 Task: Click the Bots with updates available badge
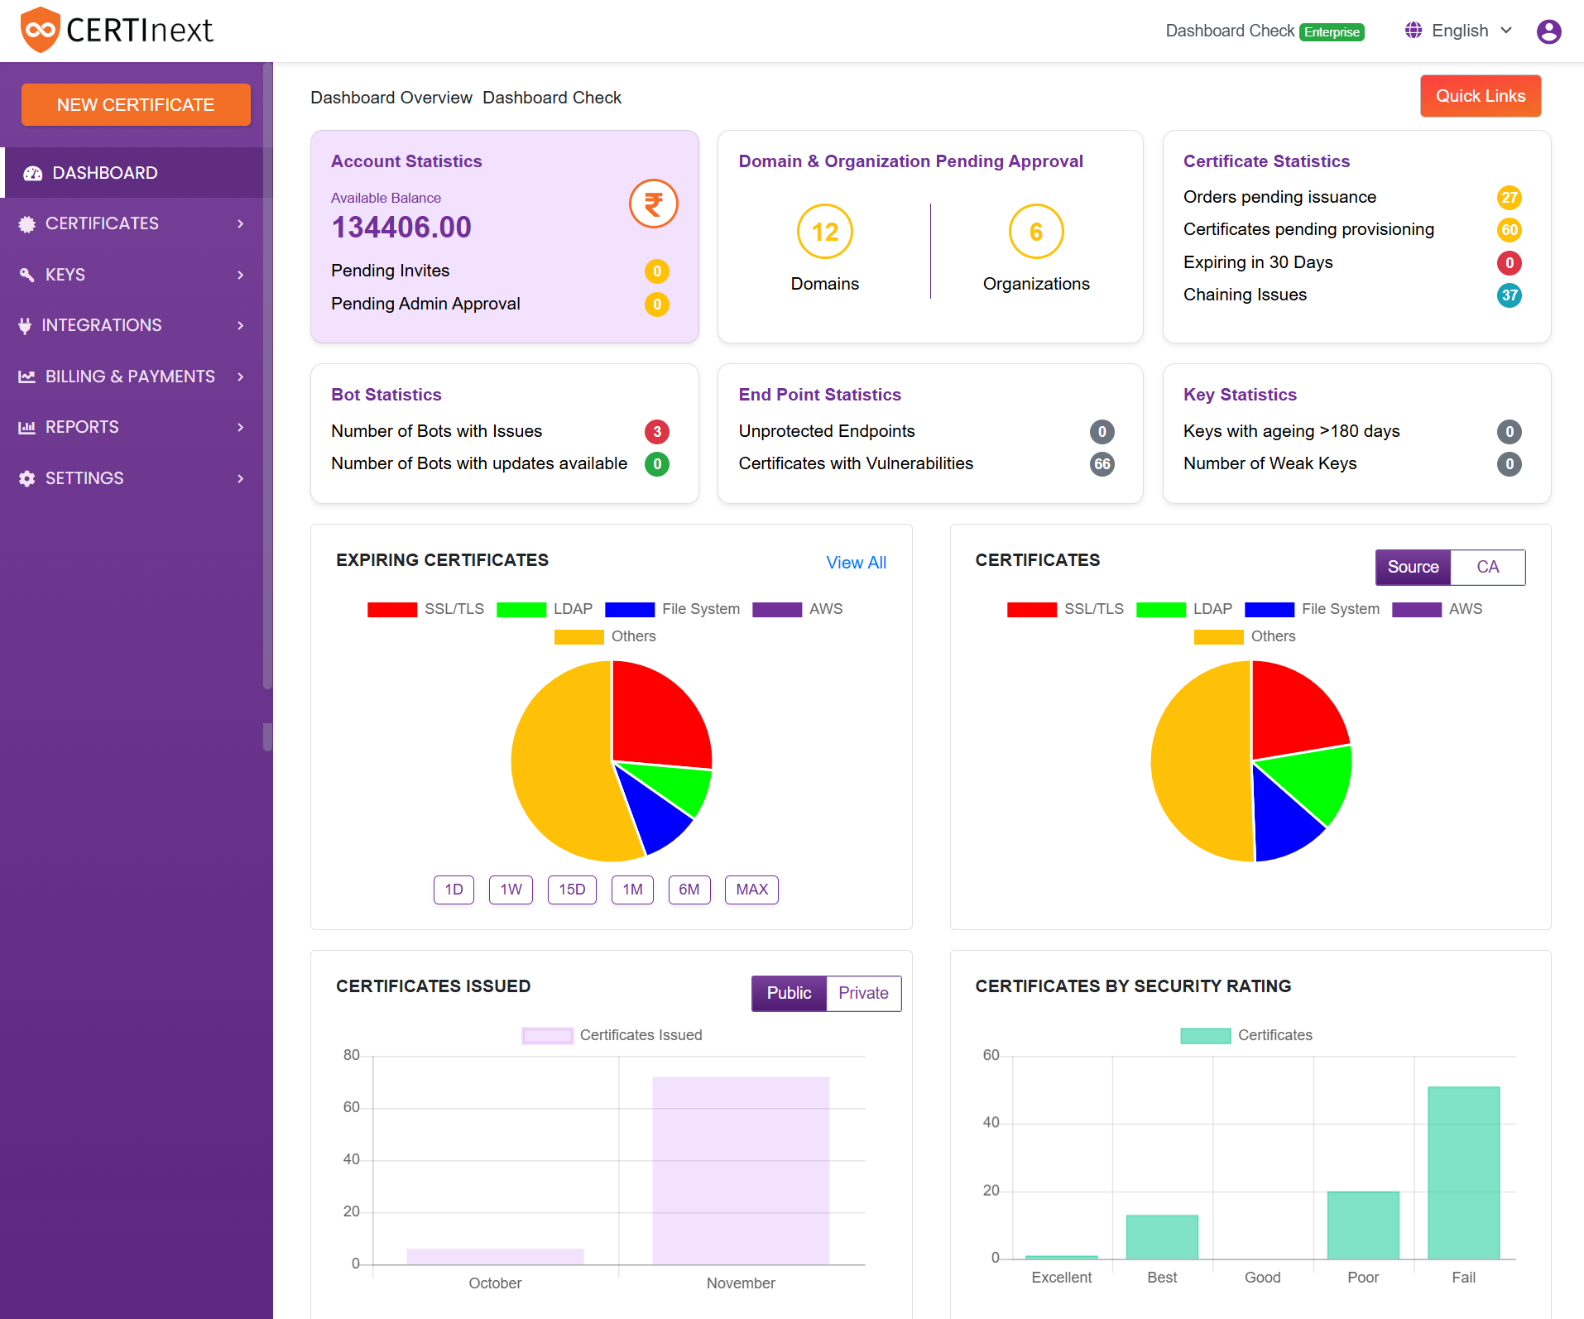[657, 464]
